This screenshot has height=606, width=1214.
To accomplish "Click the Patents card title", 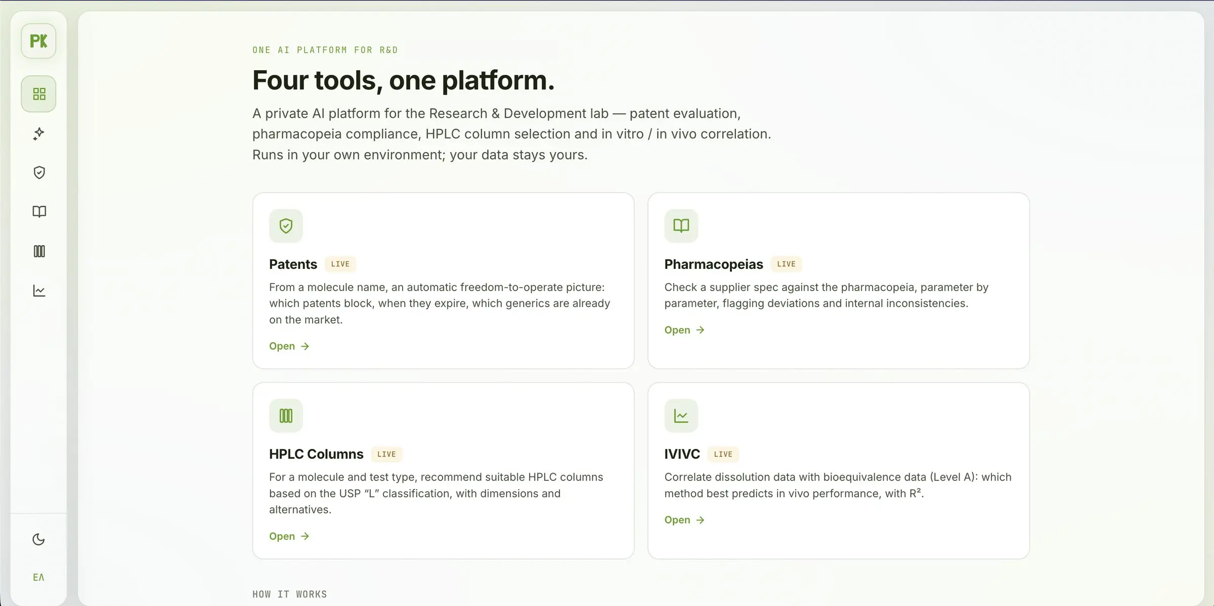I will [293, 264].
